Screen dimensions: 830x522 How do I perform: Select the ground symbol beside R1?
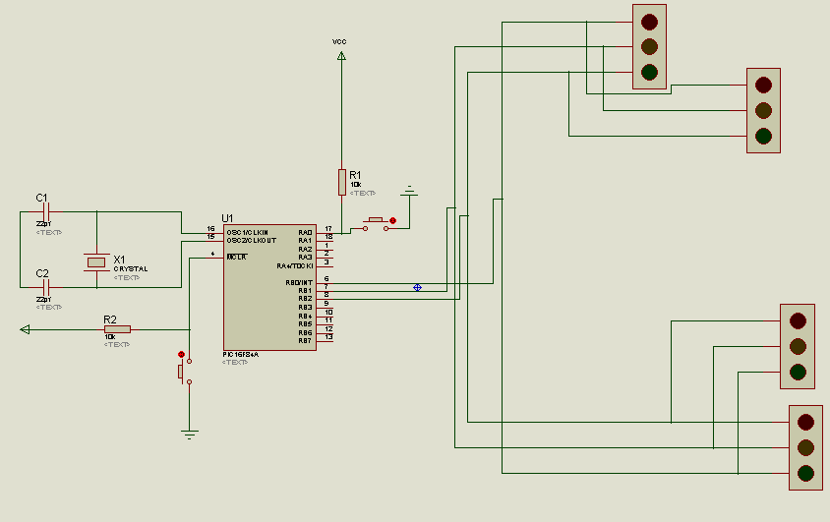click(409, 191)
